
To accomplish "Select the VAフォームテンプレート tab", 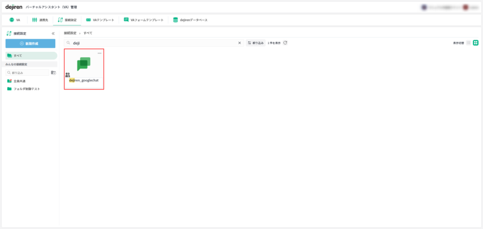I will pos(143,20).
